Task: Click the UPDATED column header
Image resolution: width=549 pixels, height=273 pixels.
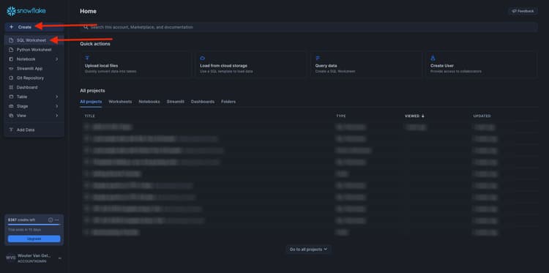Action: [482, 116]
